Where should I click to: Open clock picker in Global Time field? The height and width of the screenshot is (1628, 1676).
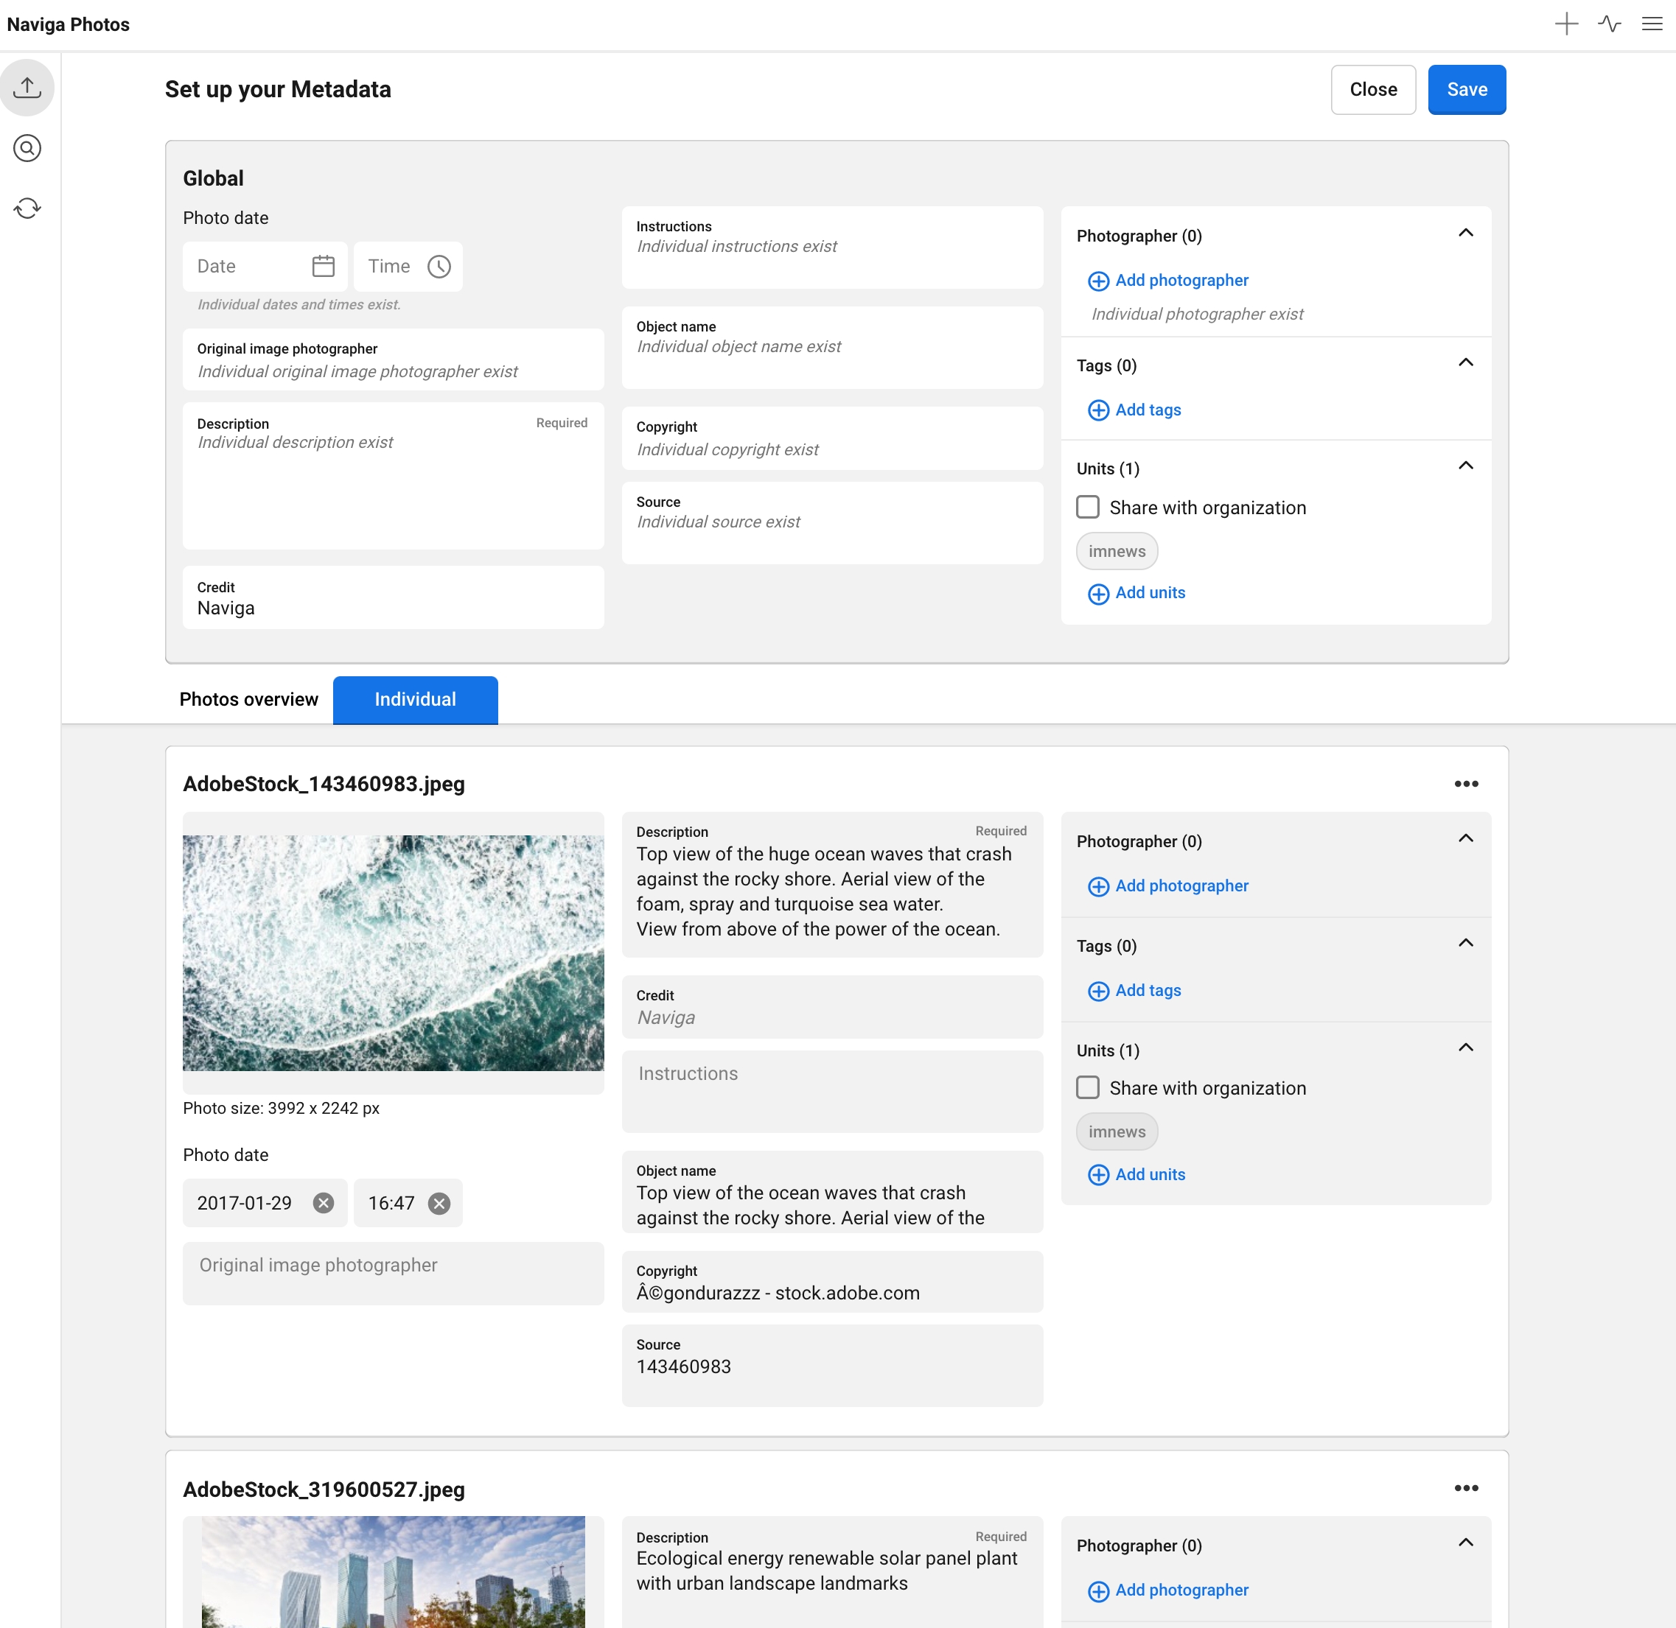tap(439, 266)
